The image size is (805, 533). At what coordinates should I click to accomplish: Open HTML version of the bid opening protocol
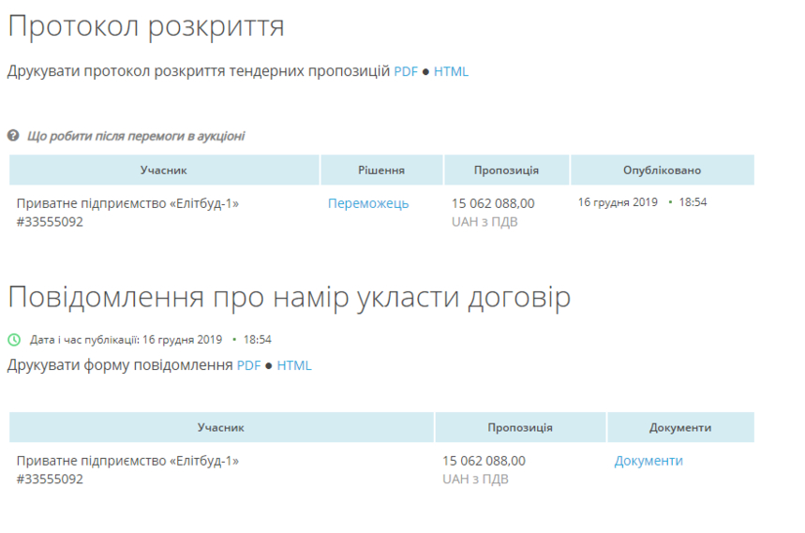point(451,71)
